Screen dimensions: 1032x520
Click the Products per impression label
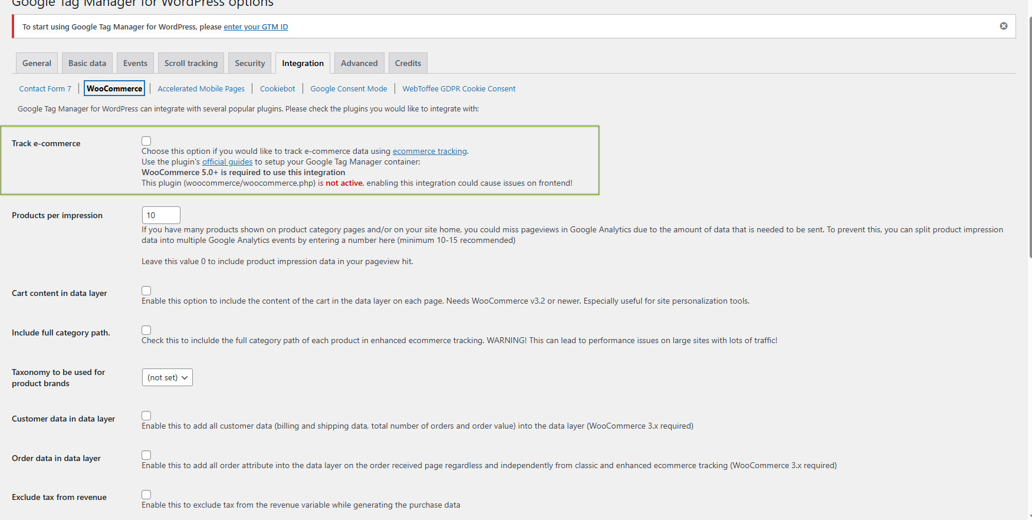[57, 215]
